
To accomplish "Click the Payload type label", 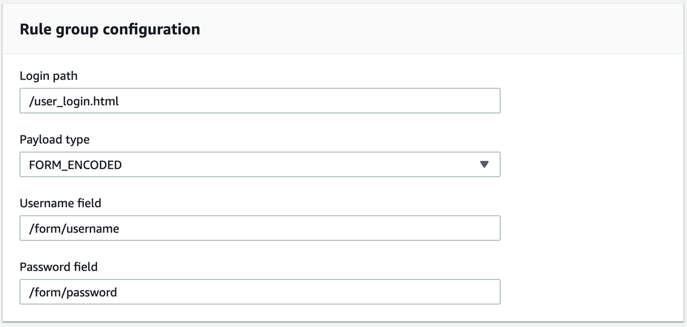I will (x=54, y=140).
